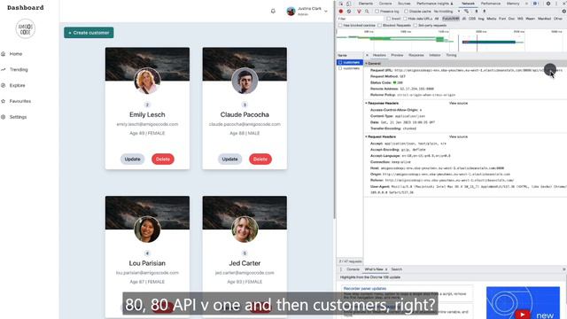Toggle Hide data URLs checkbox
Viewport: 567px width, 319px height.
click(x=405, y=19)
